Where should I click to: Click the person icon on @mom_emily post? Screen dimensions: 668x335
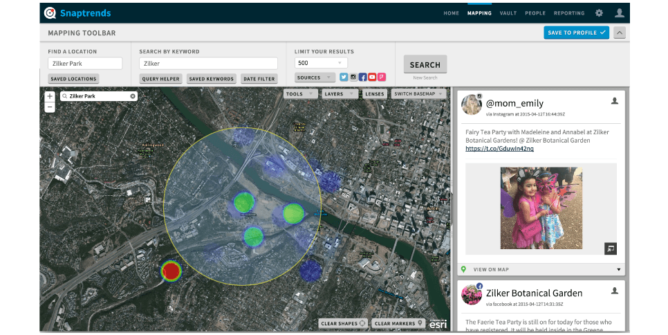pos(614,101)
